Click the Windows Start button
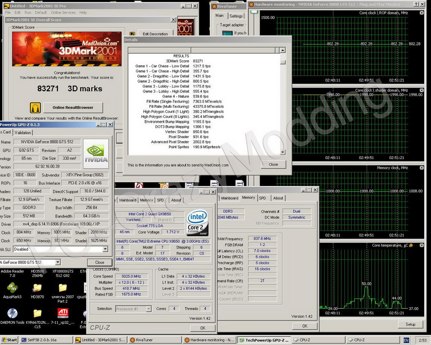This screenshot has height=345, width=431. coord(9,340)
